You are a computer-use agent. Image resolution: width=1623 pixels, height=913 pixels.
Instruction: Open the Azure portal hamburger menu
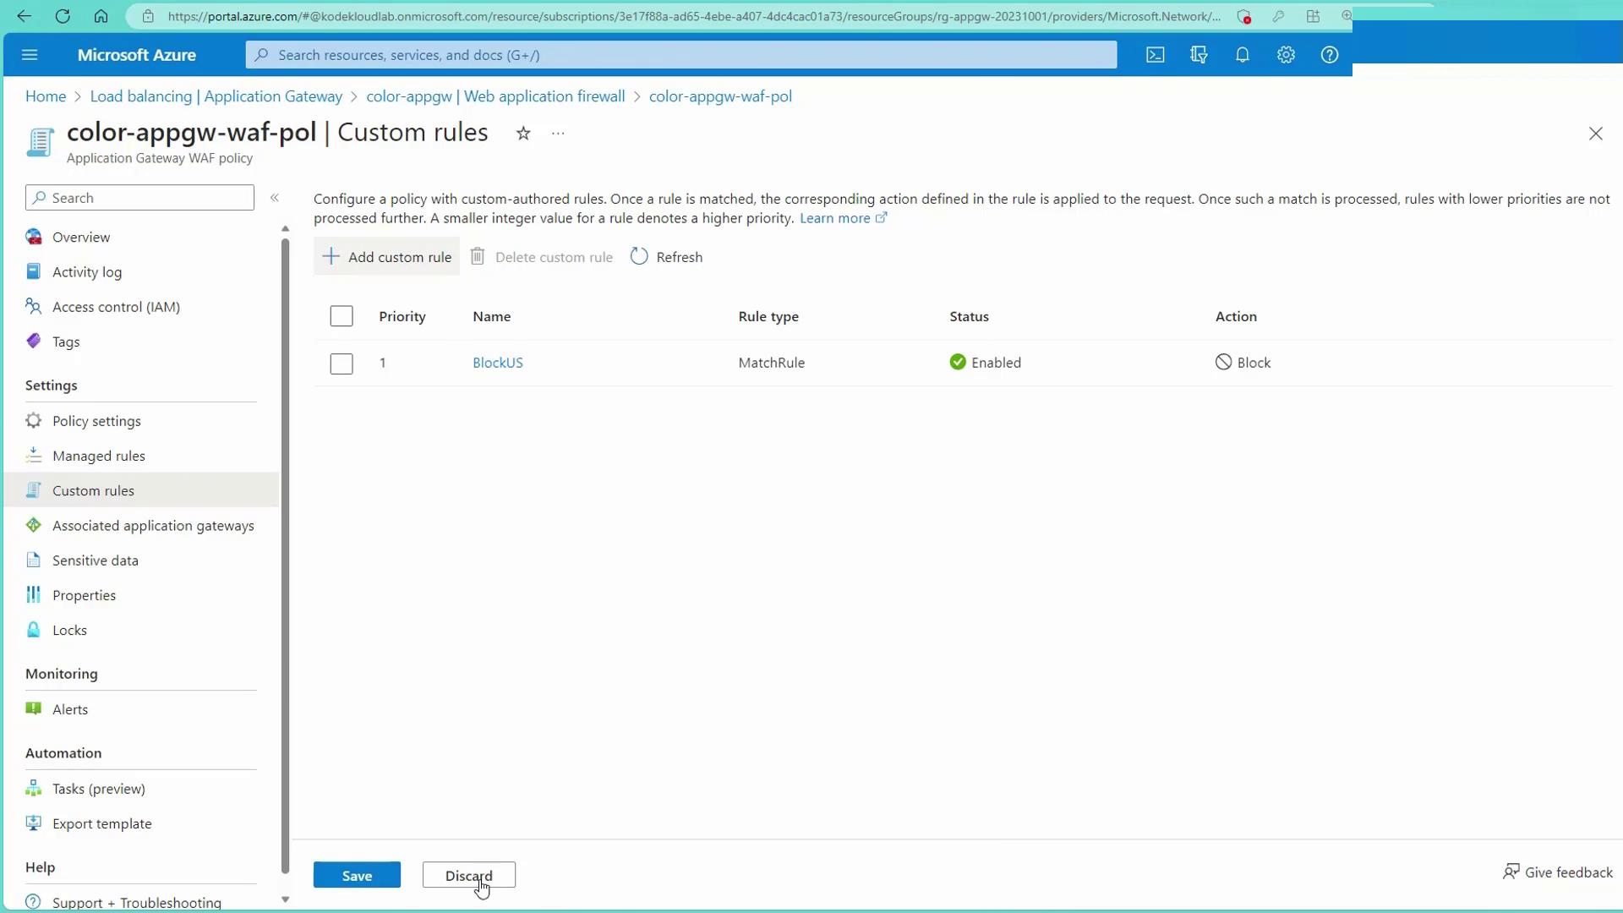30,55
